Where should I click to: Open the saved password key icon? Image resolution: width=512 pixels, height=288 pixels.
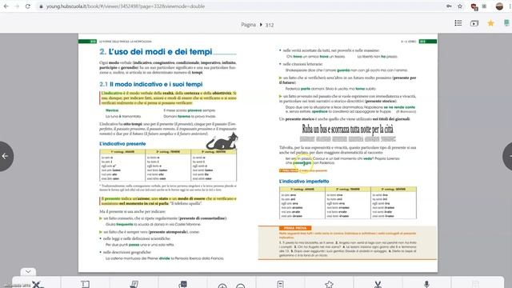(449, 6)
